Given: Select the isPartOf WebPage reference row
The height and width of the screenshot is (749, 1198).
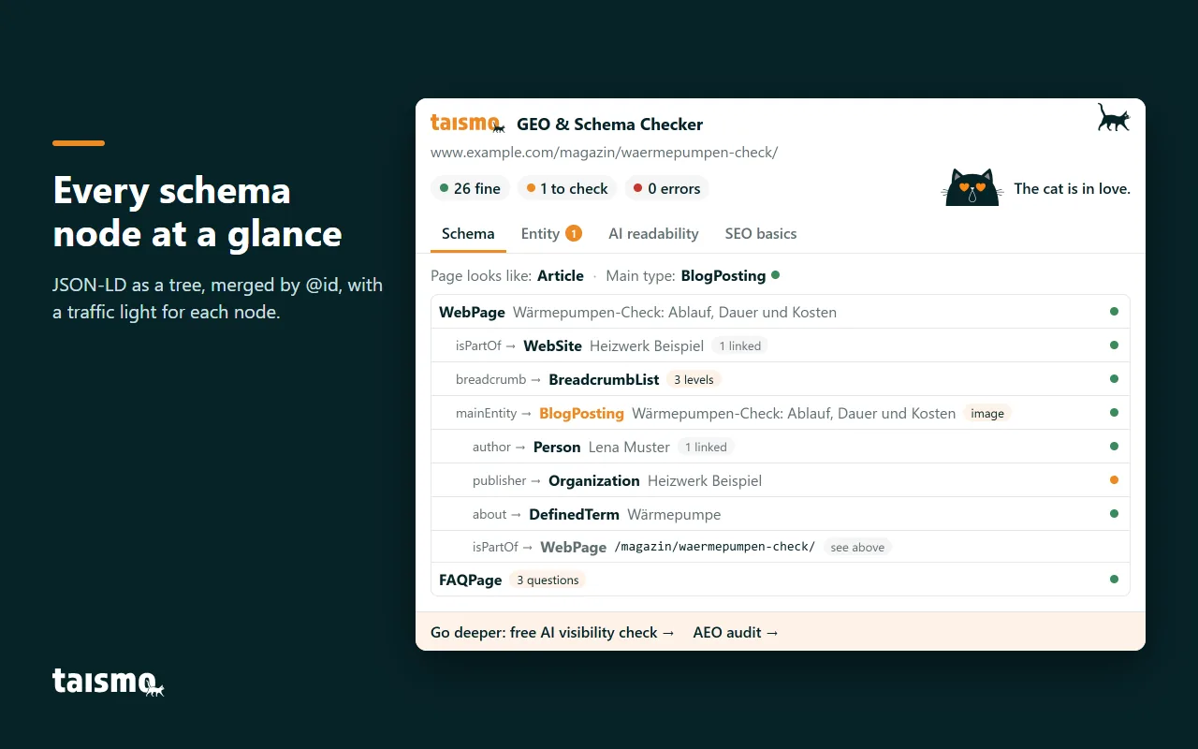Looking at the screenshot, I should 781,547.
